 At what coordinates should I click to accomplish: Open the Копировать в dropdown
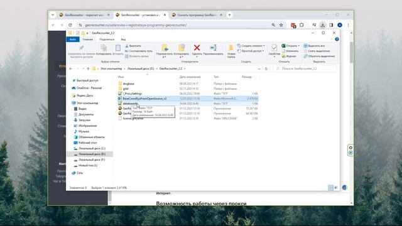click(182, 57)
